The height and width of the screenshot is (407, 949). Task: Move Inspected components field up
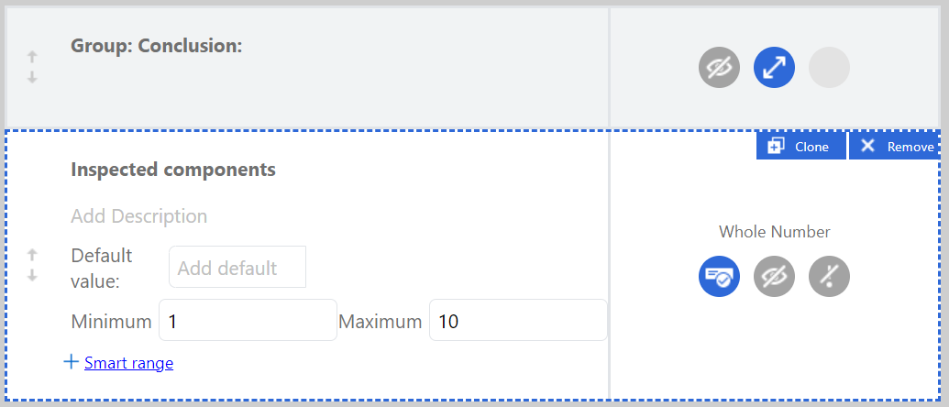(32, 254)
